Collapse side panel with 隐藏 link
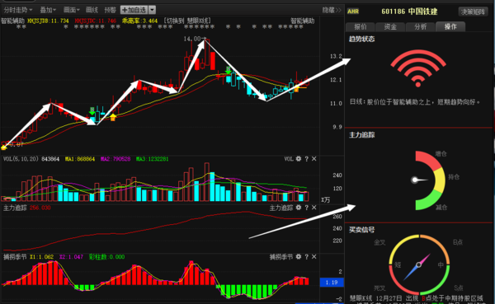 [332, 10]
